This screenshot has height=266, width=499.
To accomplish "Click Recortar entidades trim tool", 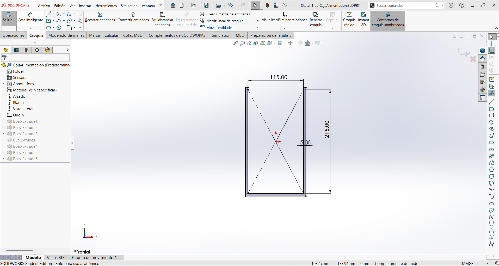I will pyautogui.click(x=100, y=17).
